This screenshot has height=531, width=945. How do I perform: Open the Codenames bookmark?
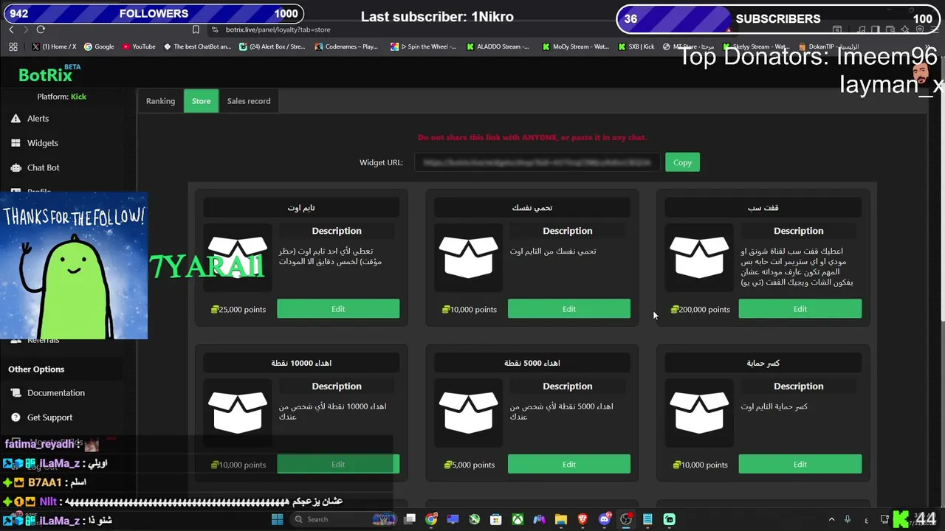[x=346, y=46]
